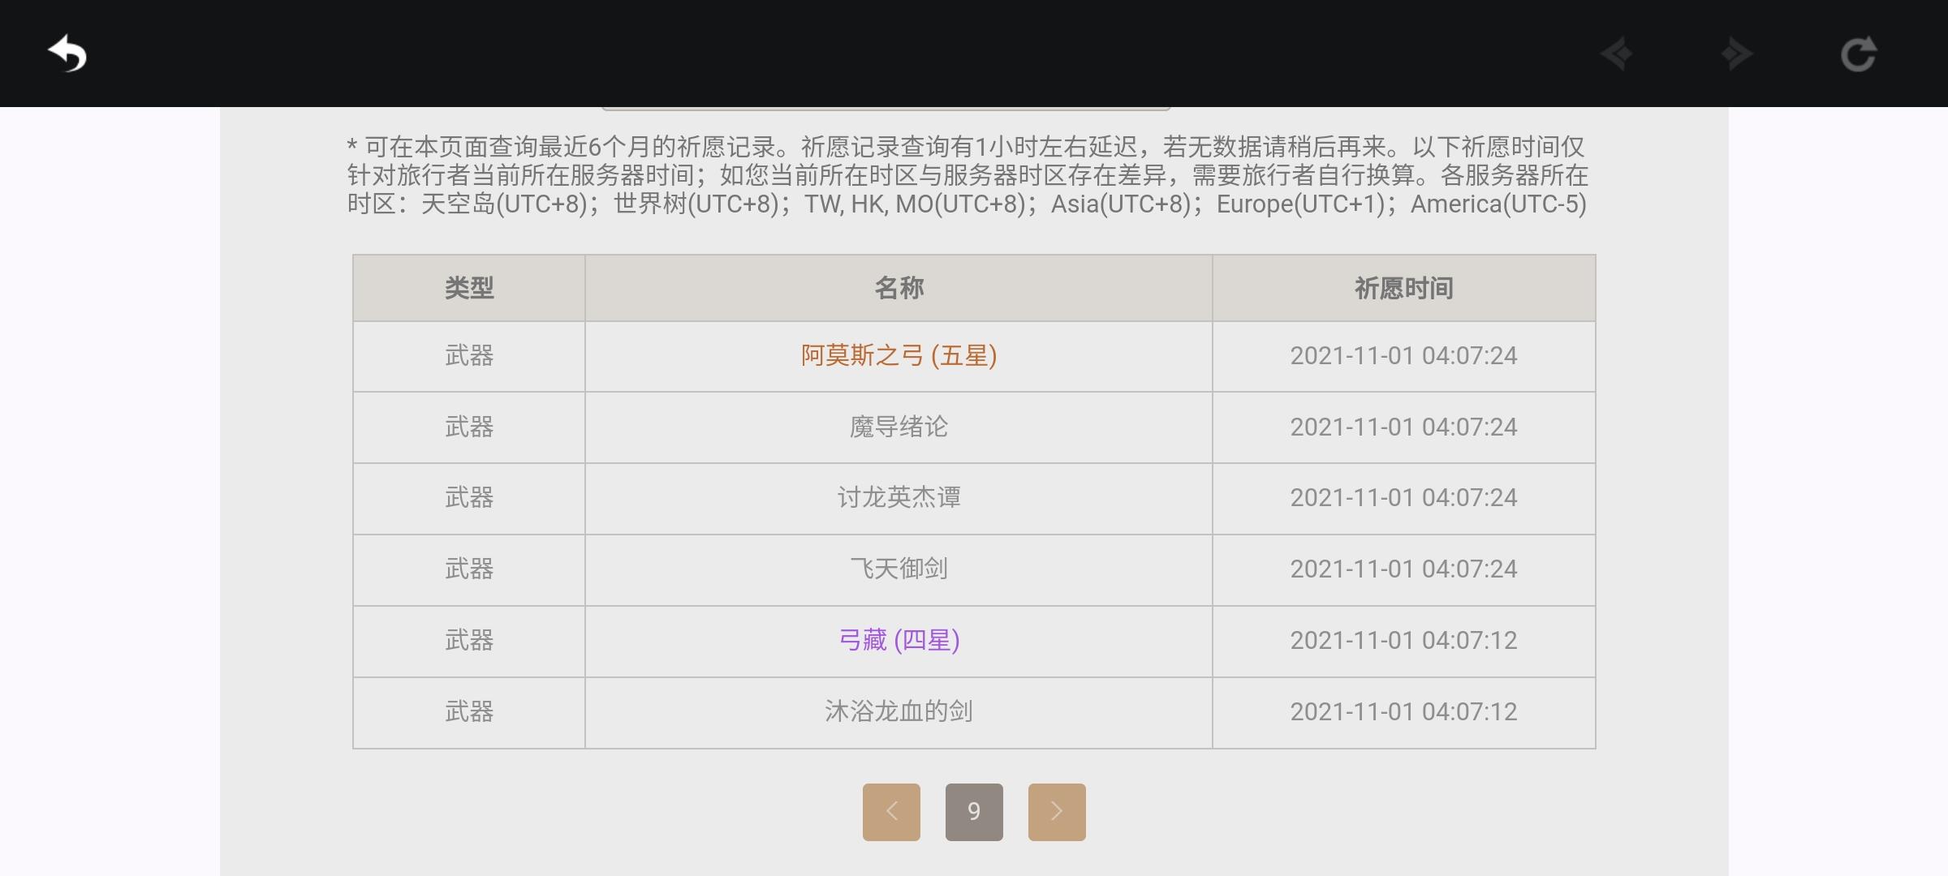Viewport: 1948px width, 876px height.
Task: Click the 飞天御剑 row name
Action: tap(899, 569)
